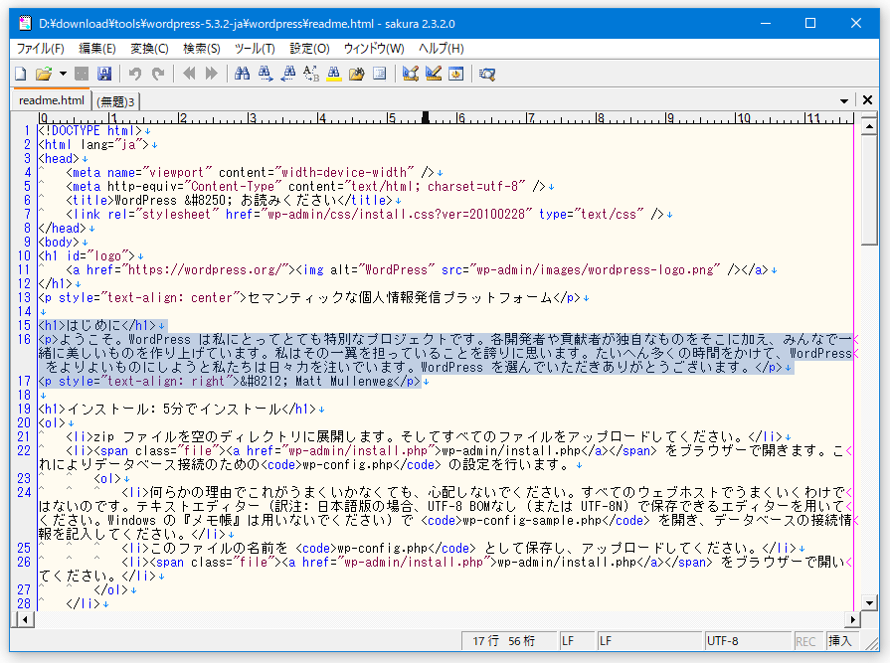
Task: Save As with the blue floppy disk icon
Action: point(104,74)
